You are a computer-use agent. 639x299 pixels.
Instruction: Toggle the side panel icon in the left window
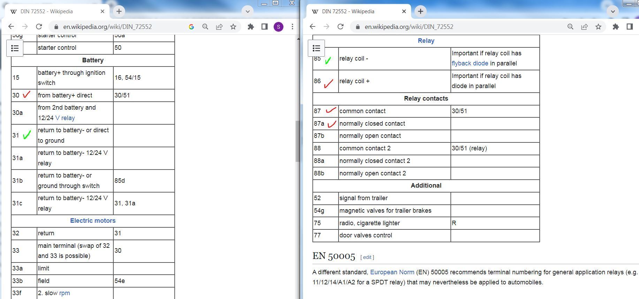[265, 27]
